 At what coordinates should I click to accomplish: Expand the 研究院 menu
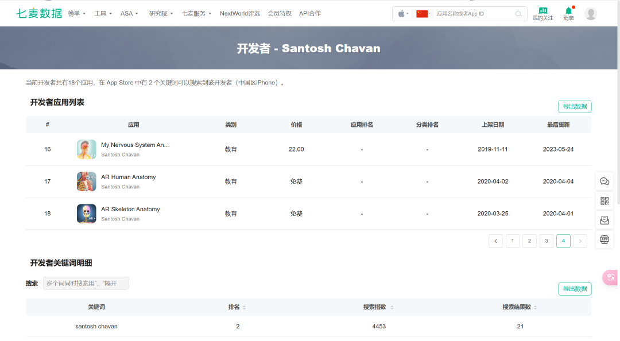(x=161, y=13)
